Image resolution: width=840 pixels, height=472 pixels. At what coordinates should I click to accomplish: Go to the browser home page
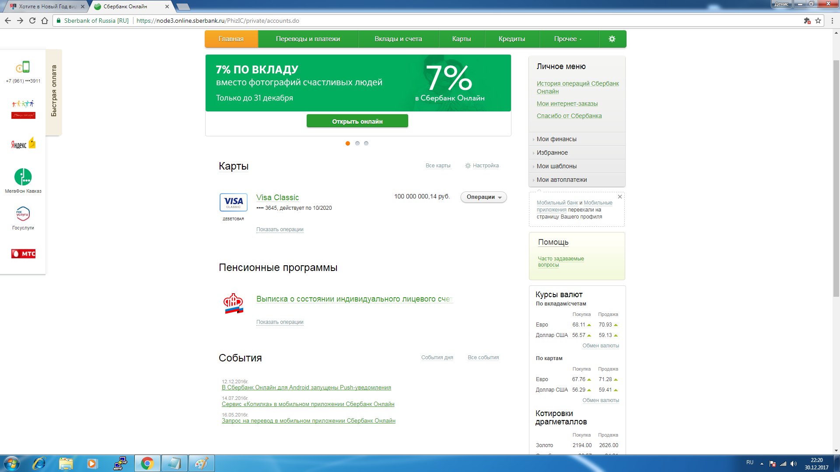pyautogui.click(x=45, y=21)
